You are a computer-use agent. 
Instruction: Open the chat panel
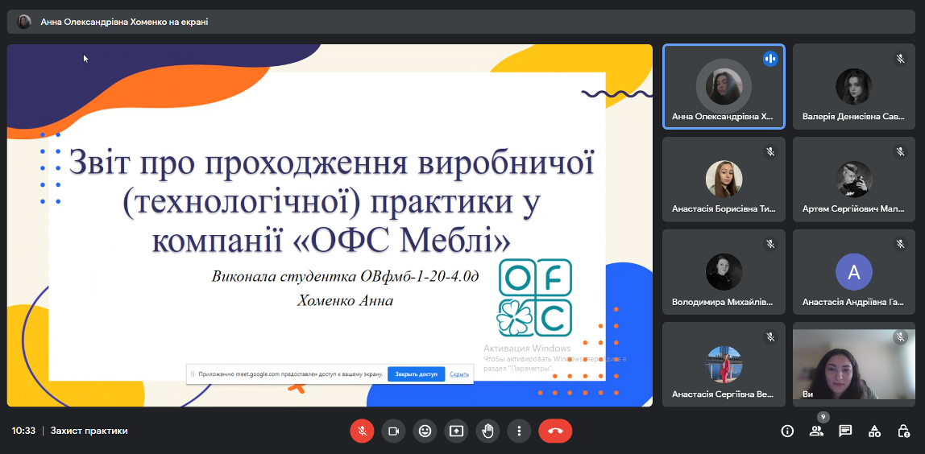pos(845,431)
